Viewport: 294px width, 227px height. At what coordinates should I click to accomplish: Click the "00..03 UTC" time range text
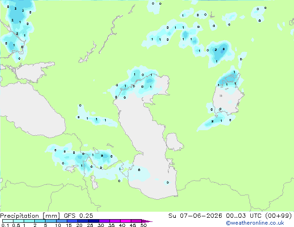point(243,216)
